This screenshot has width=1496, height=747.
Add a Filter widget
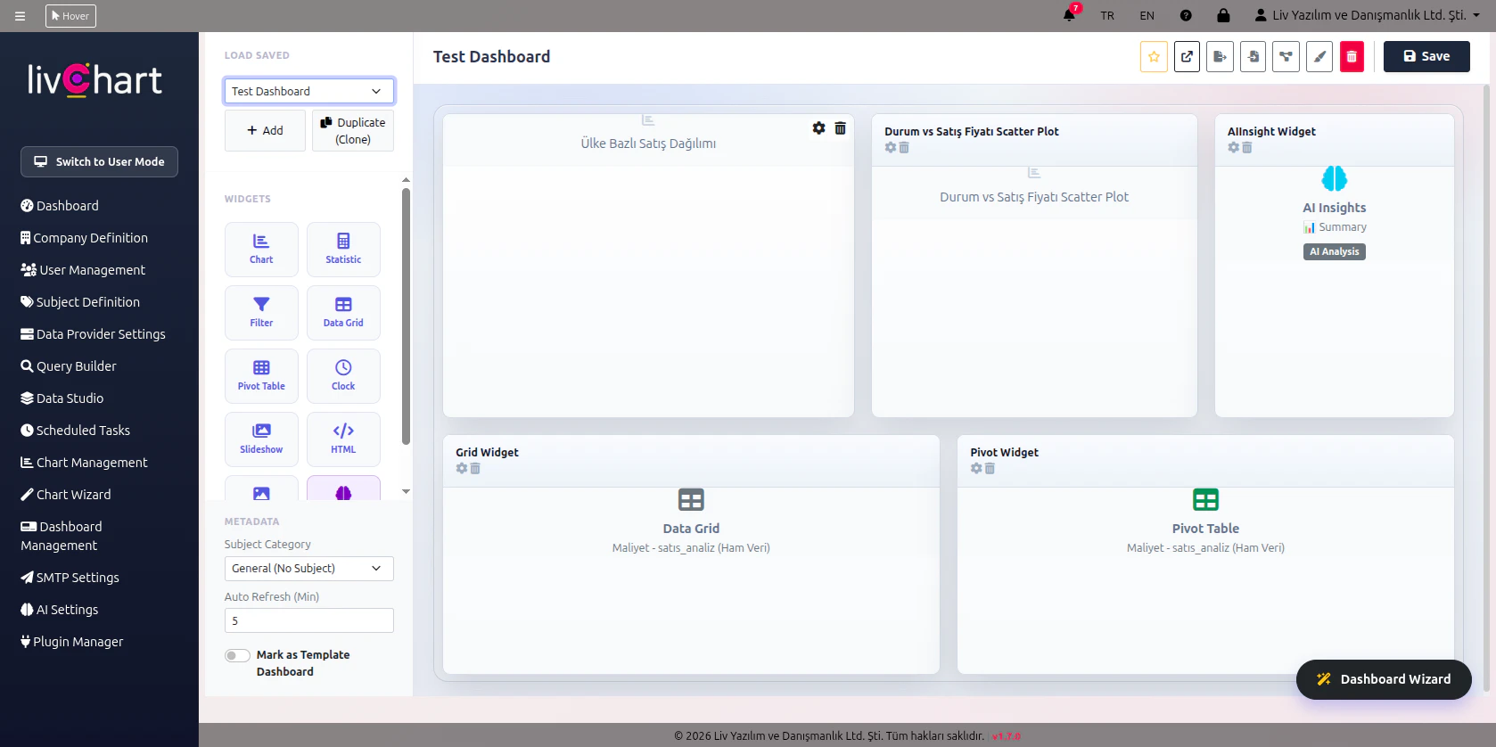click(x=261, y=313)
